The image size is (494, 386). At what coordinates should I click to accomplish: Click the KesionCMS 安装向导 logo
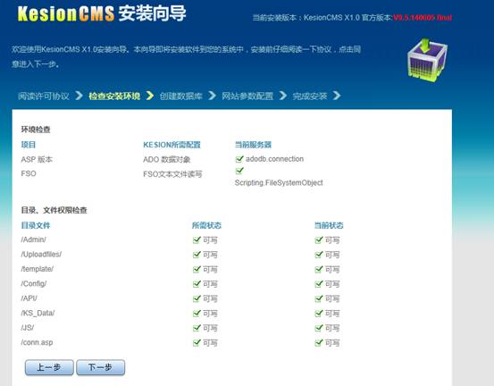pos(102,14)
